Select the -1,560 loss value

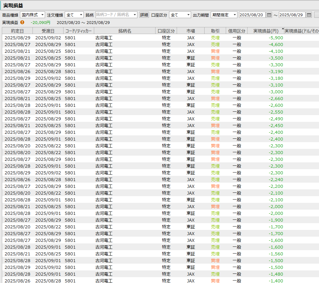coord(276,254)
